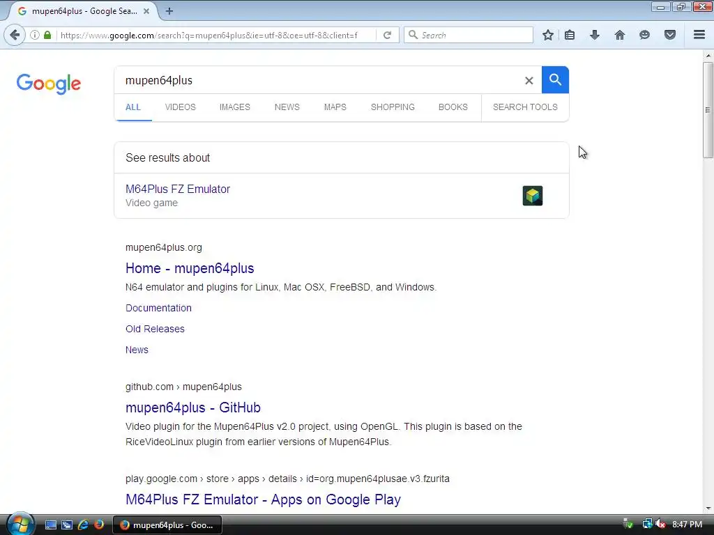The image size is (714, 535).
Task: Click the blue Google search magnifier button
Action: (x=555, y=79)
